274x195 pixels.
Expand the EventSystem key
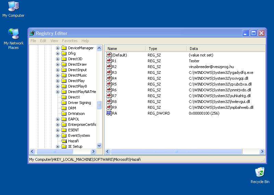(58, 135)
